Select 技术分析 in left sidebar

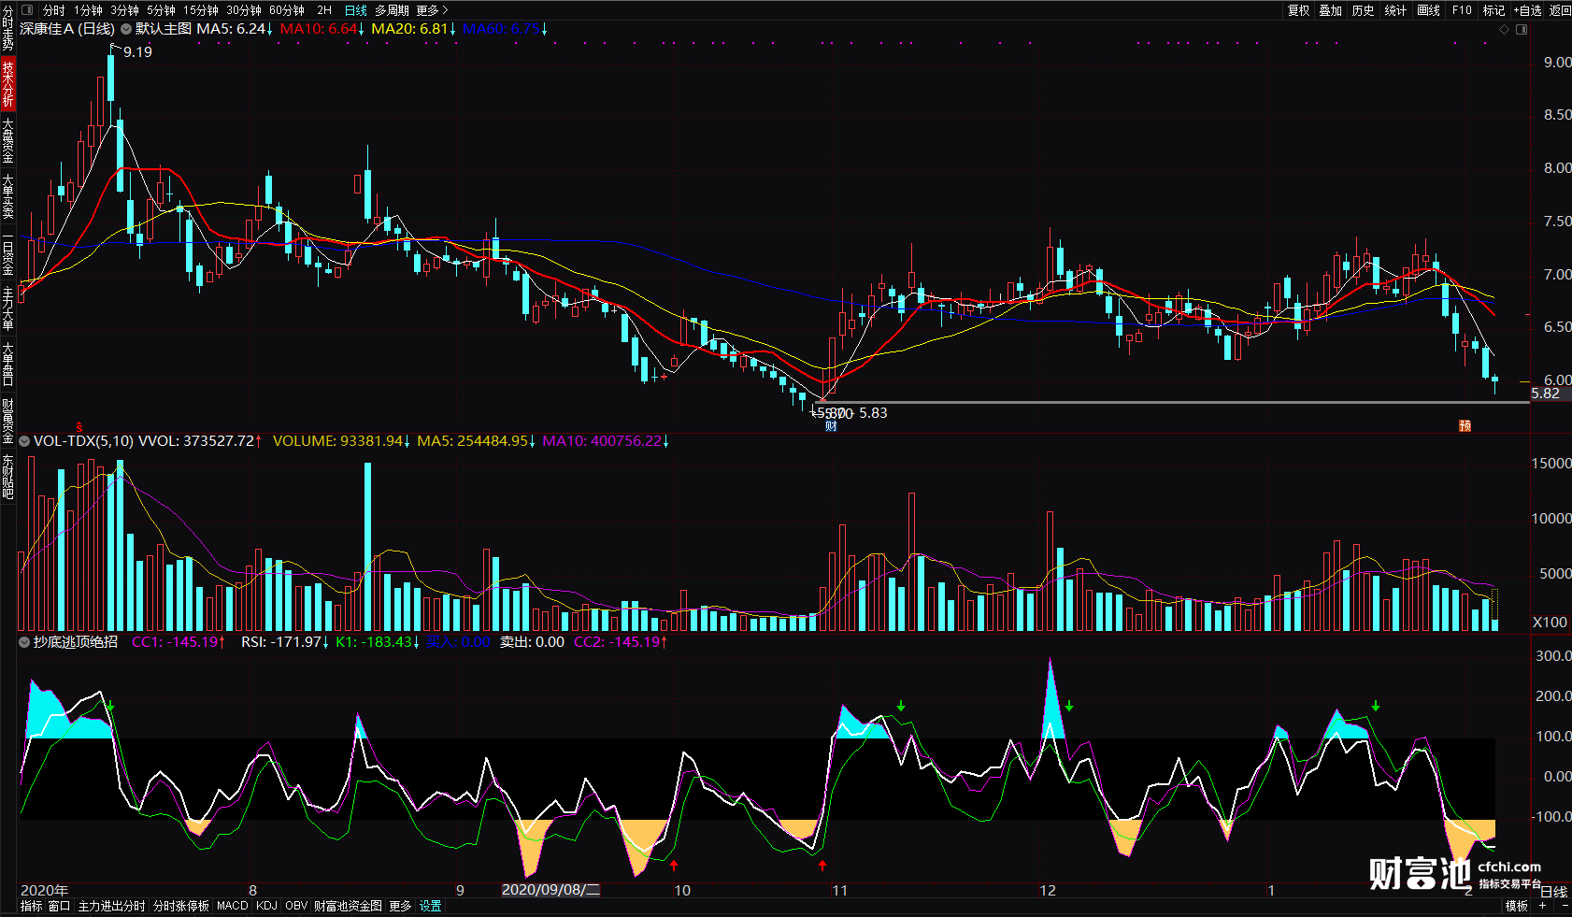7,83
